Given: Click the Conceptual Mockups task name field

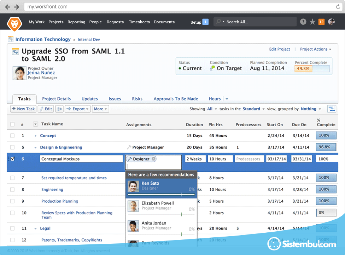Looking at the screenshot, I should (81, 159).
